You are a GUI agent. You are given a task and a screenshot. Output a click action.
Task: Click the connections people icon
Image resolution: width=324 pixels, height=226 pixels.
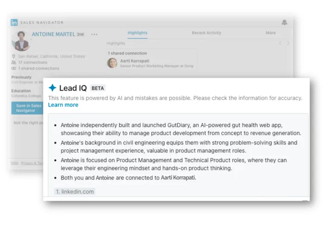point(13,62)
